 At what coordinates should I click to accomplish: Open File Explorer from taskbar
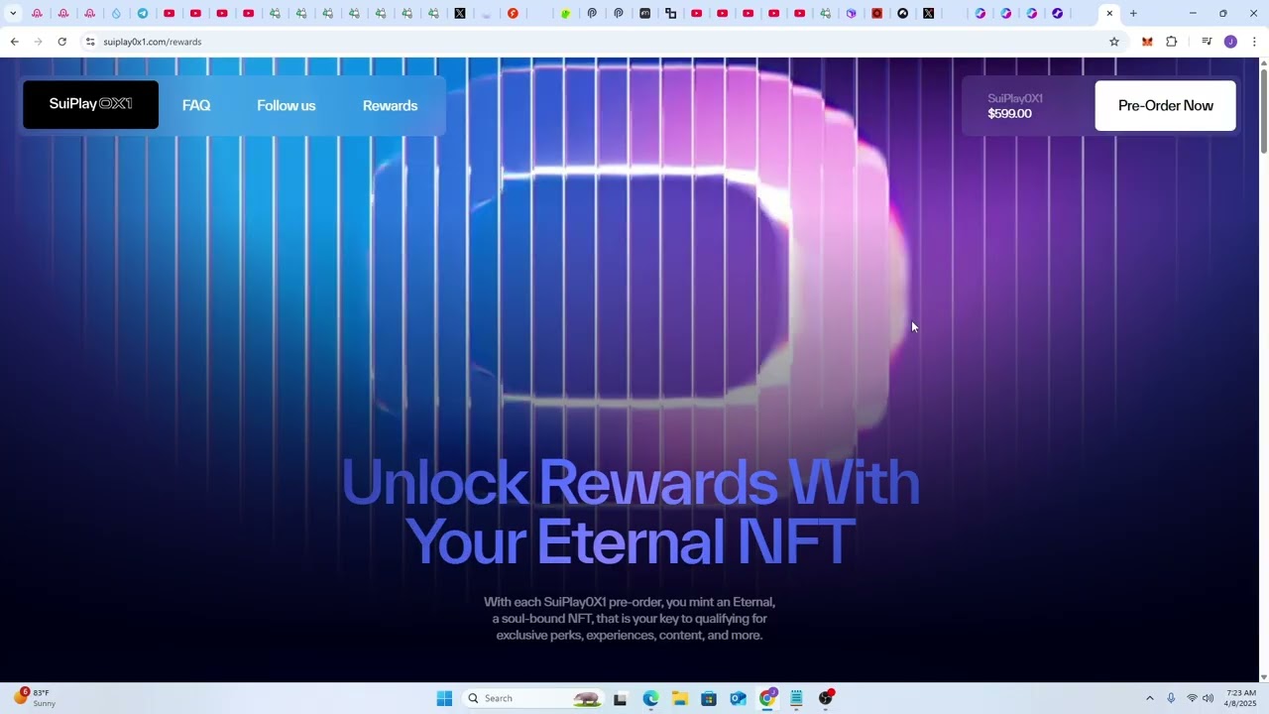click(679, 698)
